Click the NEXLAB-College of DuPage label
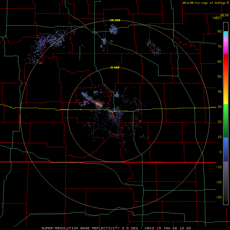The image size is (230, 230). [x=204, y=3]
